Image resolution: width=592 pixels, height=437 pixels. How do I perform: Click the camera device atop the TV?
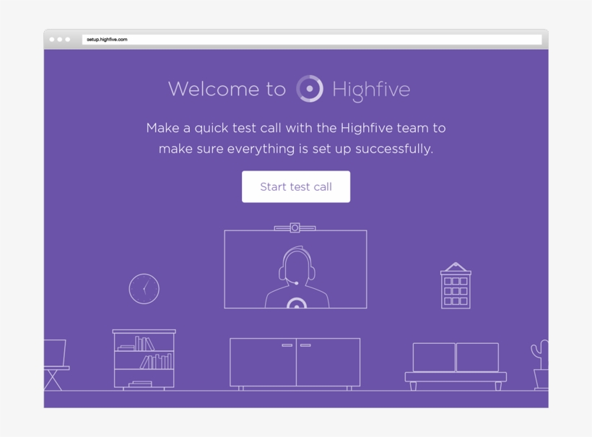click(x=295, y=228)
